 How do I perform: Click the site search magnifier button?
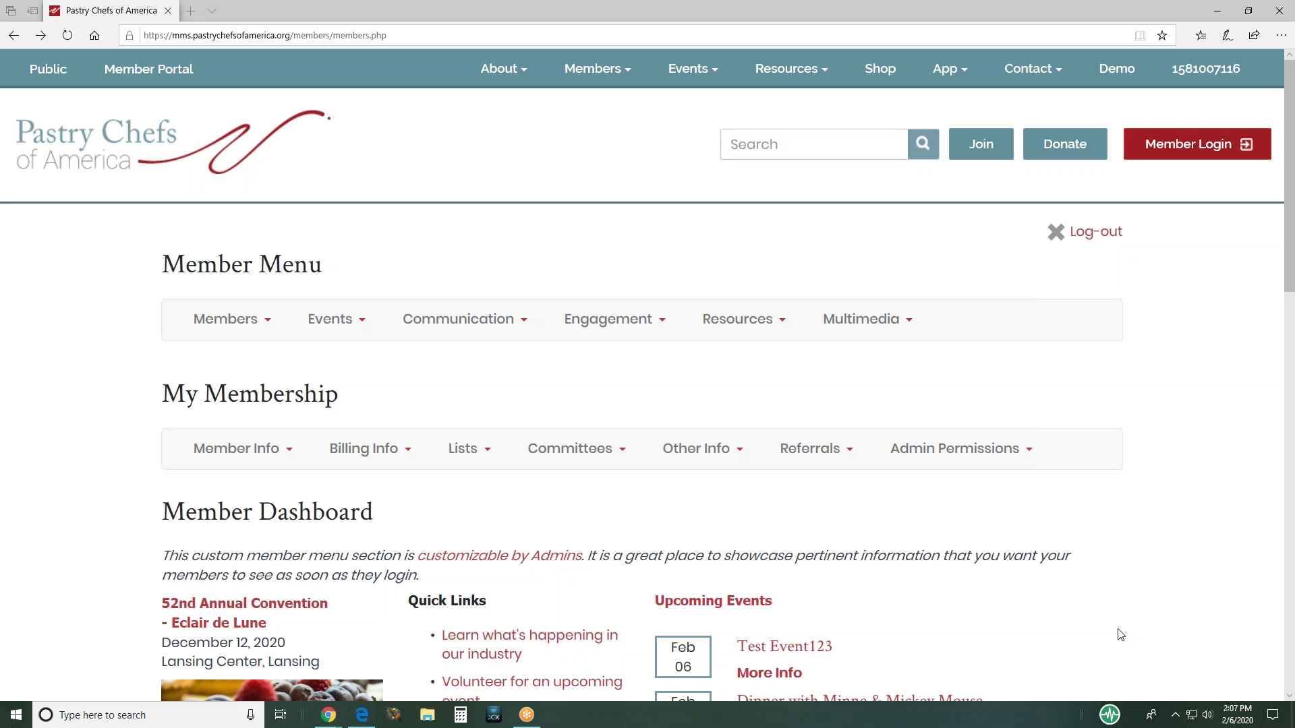point(923,144)
